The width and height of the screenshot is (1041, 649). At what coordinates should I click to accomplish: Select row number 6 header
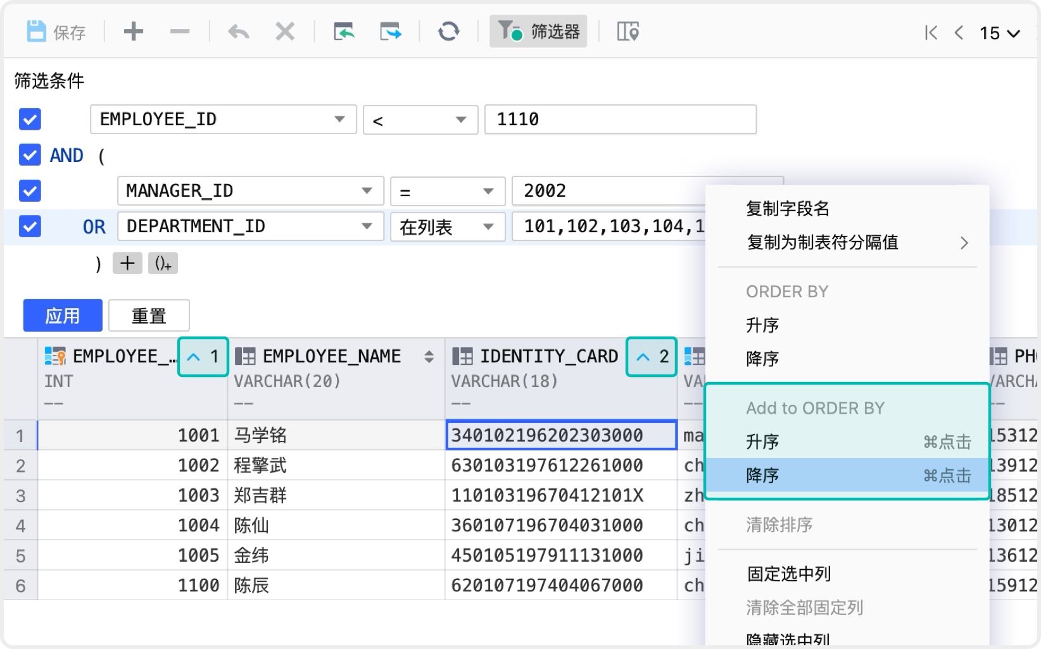(x=20, y=586)
